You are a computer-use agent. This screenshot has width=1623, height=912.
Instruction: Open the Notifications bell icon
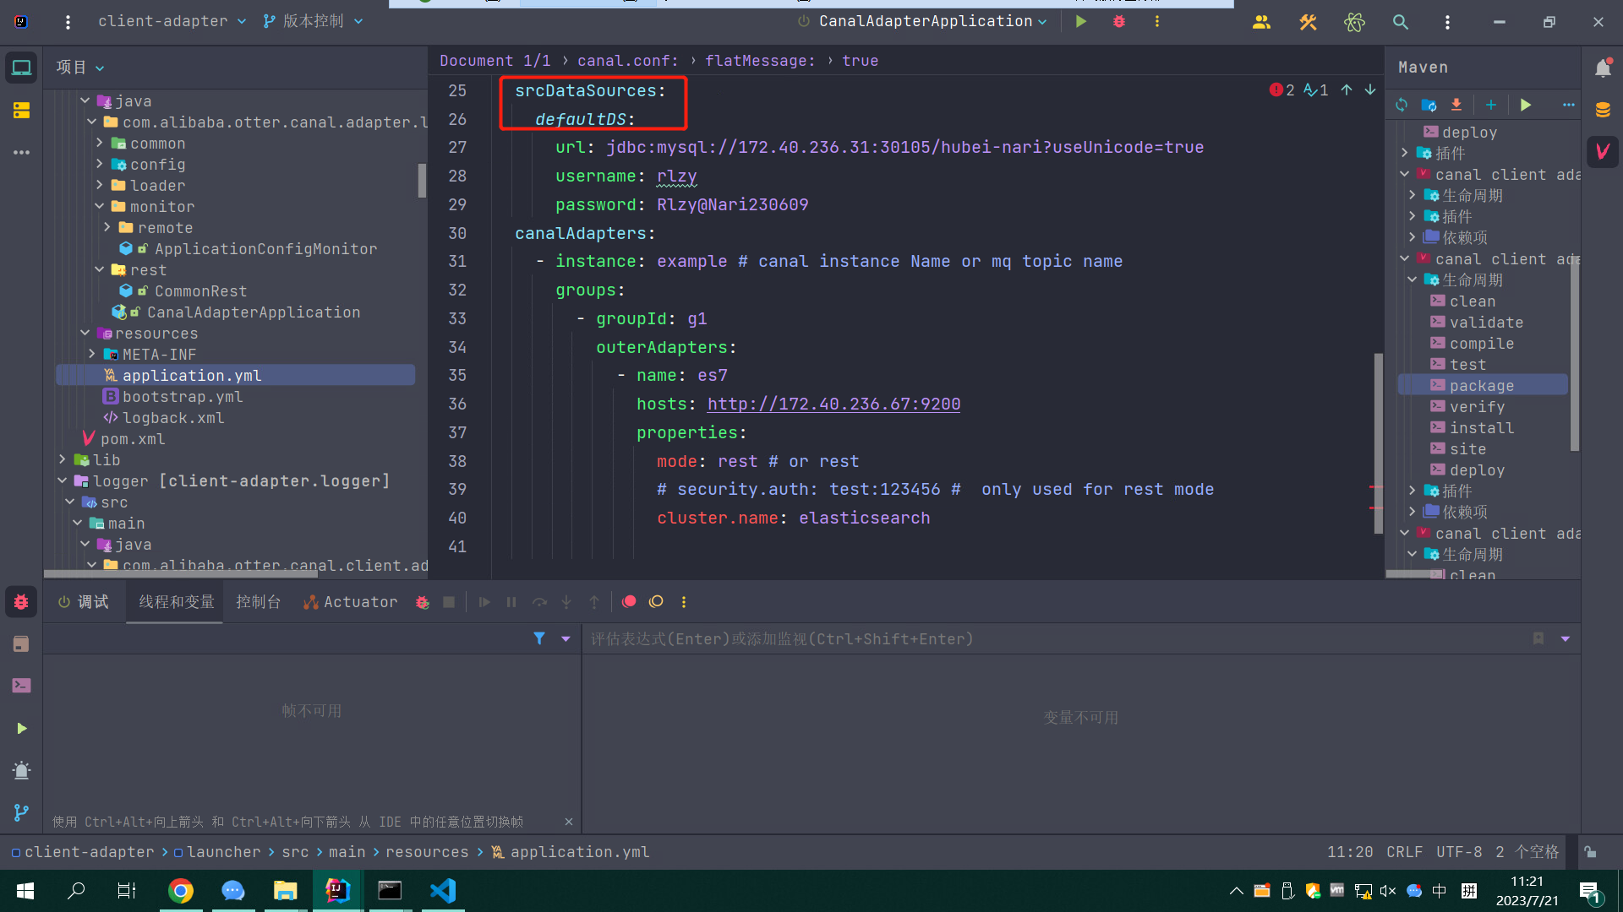coord(1603,68)
